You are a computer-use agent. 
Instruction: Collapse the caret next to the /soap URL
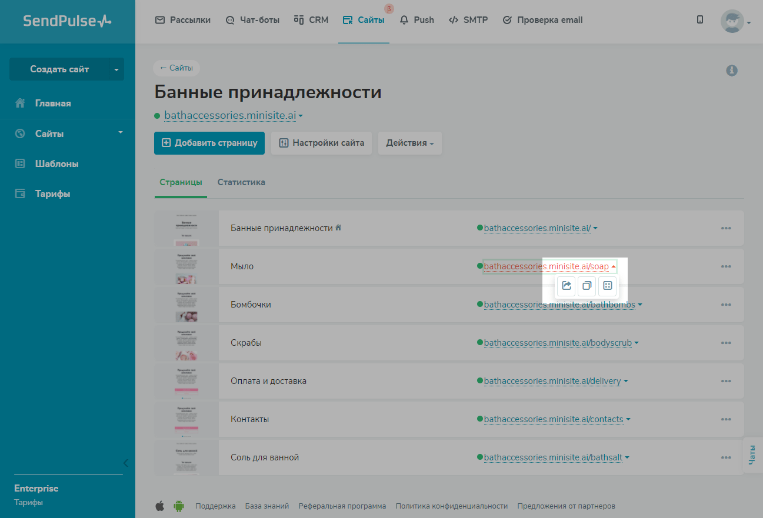click(614, 267)
